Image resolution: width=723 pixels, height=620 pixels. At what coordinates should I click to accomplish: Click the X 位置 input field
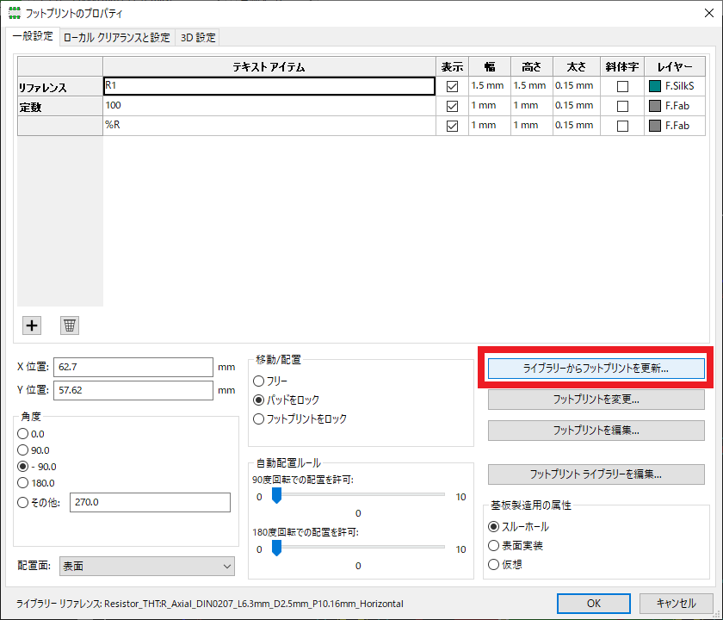(133, 367)
